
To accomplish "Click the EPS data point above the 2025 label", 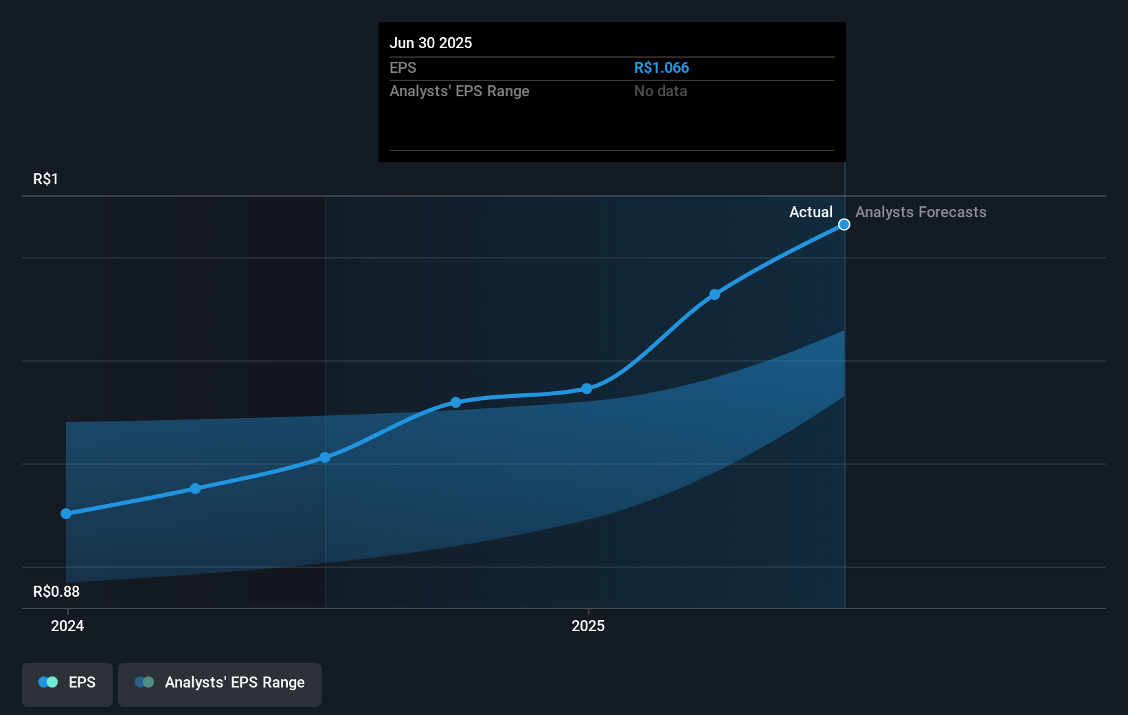I will [x=585, y=388].
